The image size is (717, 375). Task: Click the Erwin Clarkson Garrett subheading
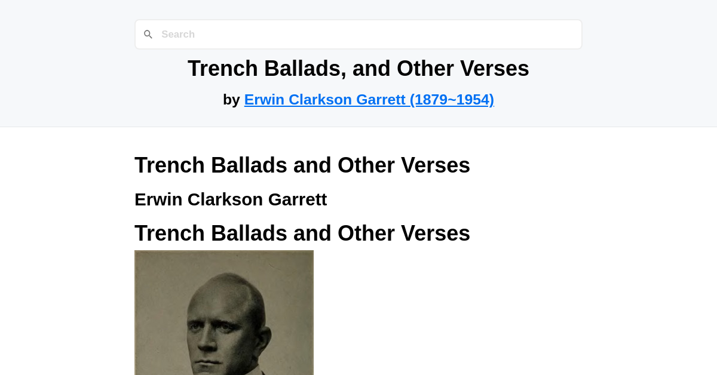tap(231, 199)
